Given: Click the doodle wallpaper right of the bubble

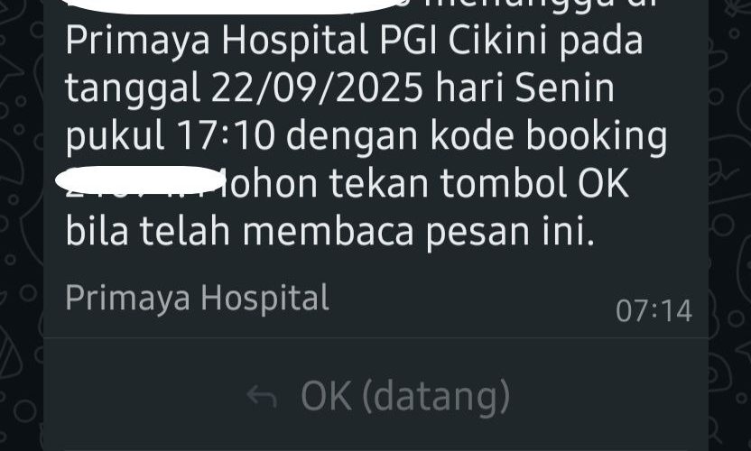Looking at the screenshot, I should [x=729, y=225].
